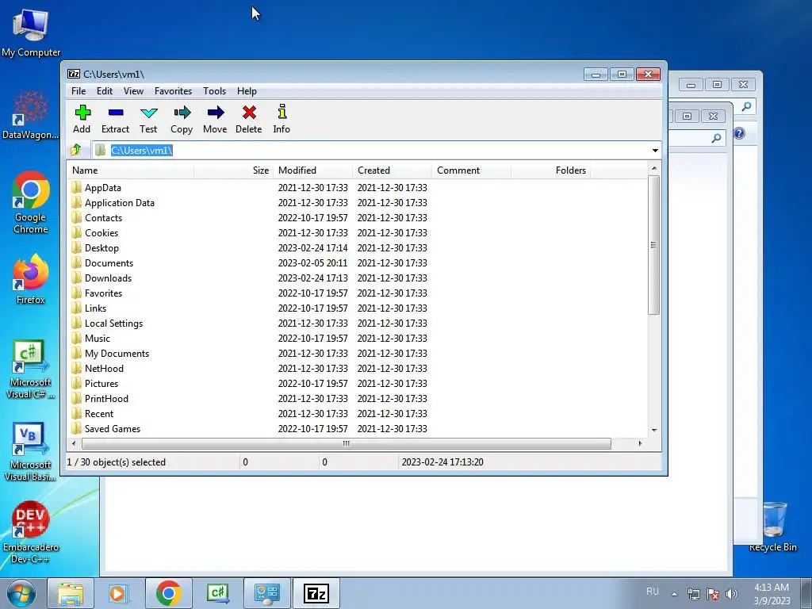Open Windows Explorer taskbar icon
Screen dimensions: 812x609
pyautogui.click(x=71, y=593)
